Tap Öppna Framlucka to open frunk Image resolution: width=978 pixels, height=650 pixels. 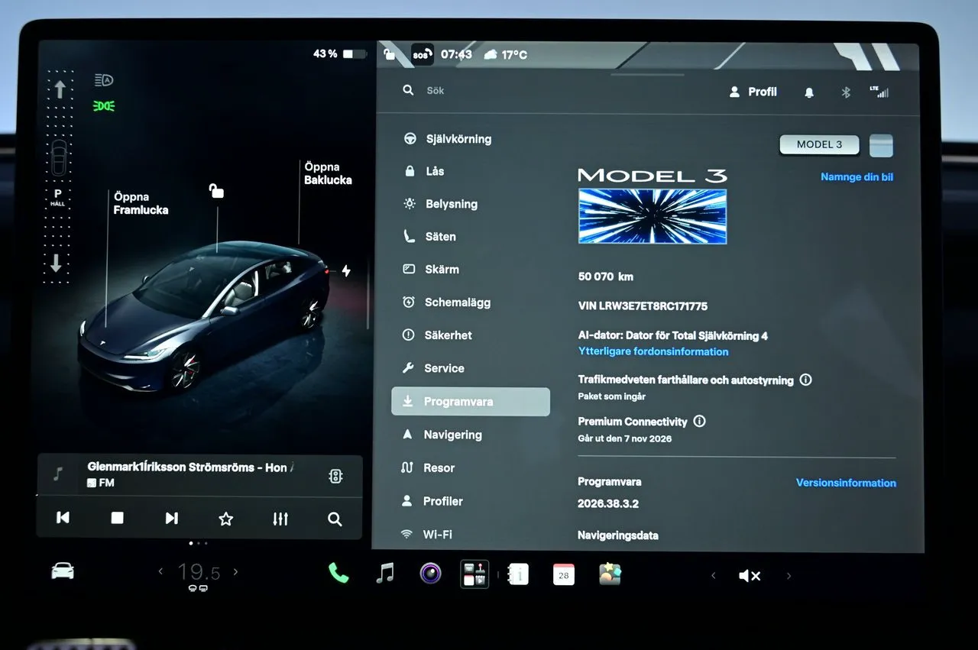tap(141, 203)
